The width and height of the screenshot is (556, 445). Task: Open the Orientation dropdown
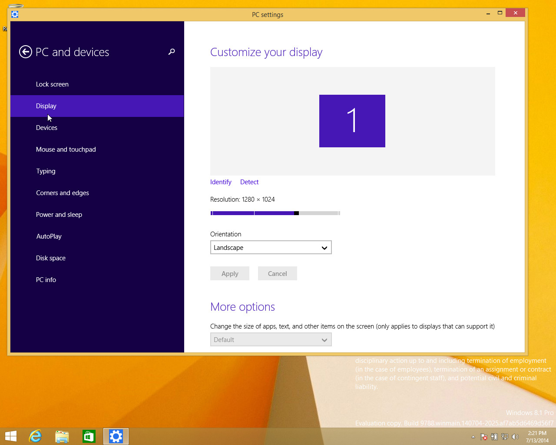[271, 247]
